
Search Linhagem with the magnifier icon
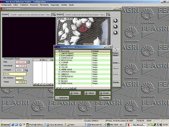[26, 70]
